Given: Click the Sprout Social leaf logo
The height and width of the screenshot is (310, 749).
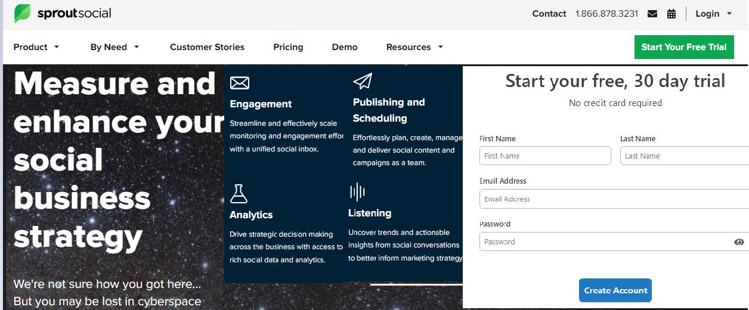Looking at the screenshot, I should click(22, 13).
